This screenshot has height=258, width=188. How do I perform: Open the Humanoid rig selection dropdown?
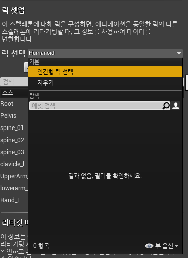point(105,53)
